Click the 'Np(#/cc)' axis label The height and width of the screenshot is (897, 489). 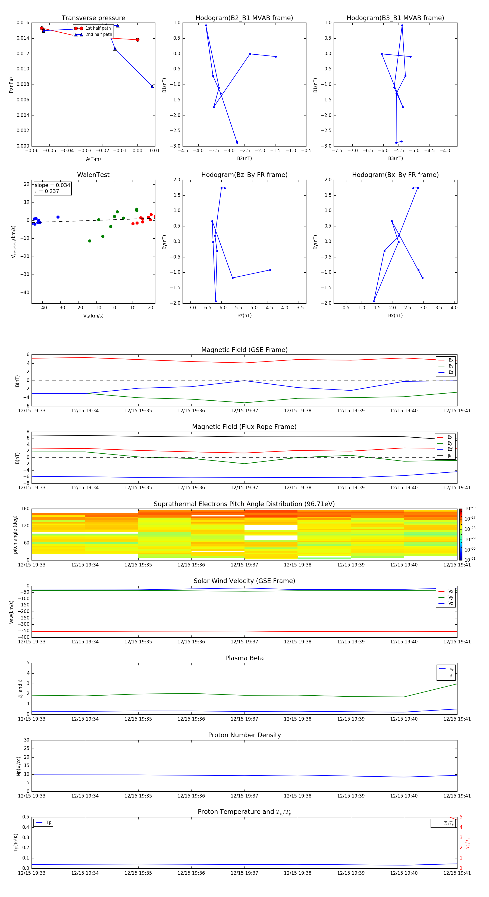point(18,766)
